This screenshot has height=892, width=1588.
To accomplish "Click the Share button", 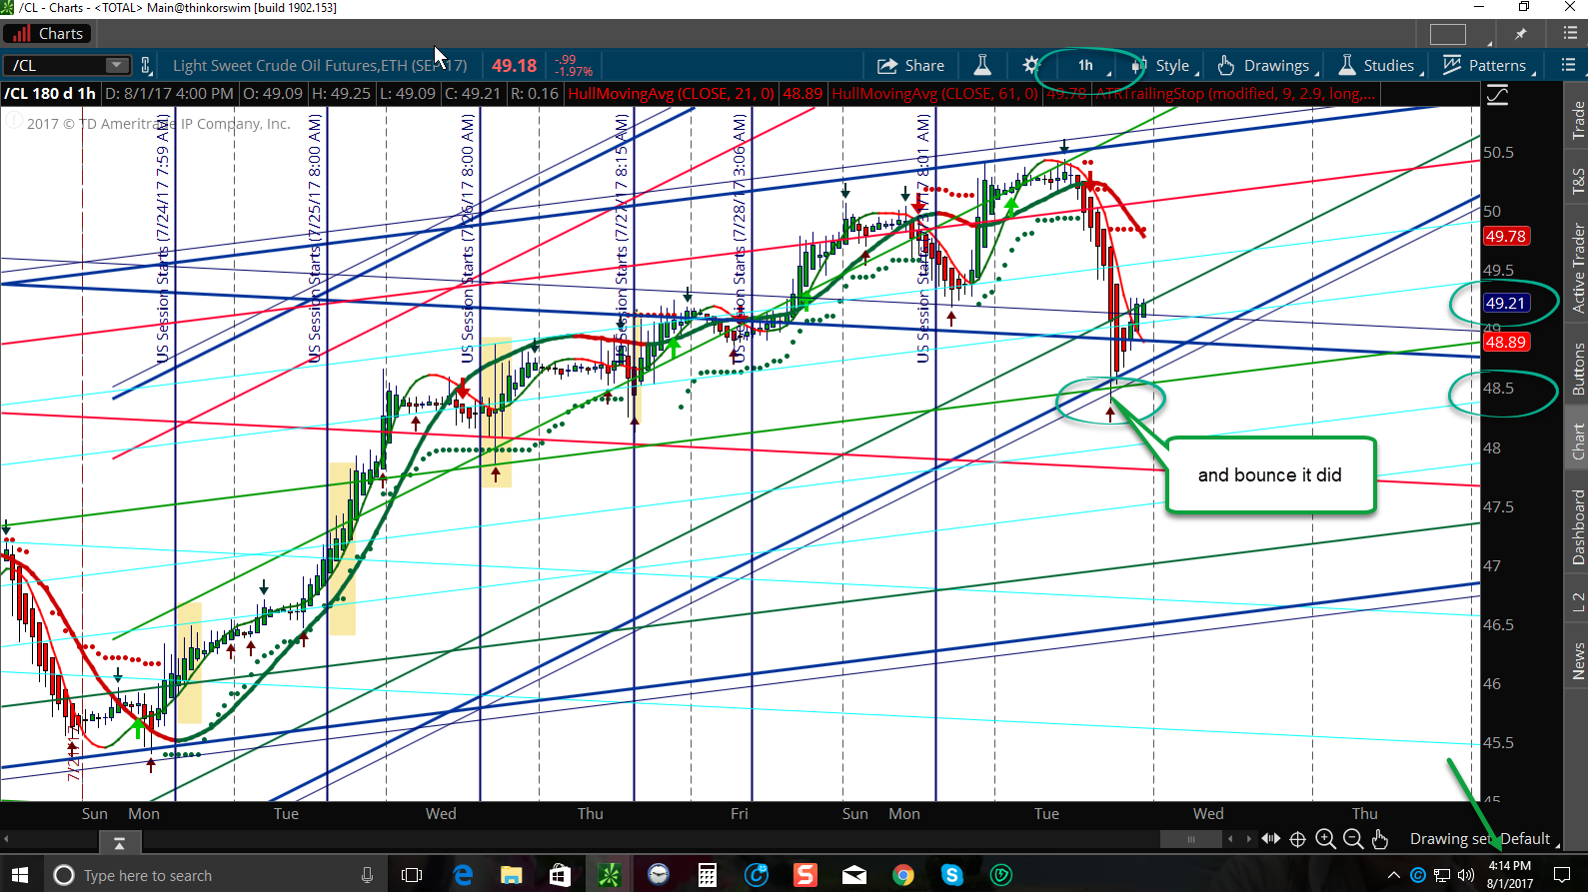I will pos(910,66).
